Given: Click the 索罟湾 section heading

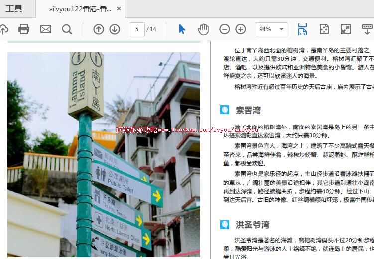Looking at the screenshot, I should pyautogui.click(x=248, y=110).
